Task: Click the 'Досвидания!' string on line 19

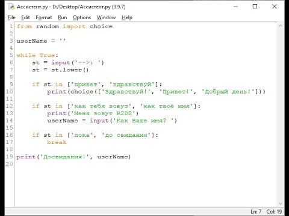Action: [x=64, y=157]
